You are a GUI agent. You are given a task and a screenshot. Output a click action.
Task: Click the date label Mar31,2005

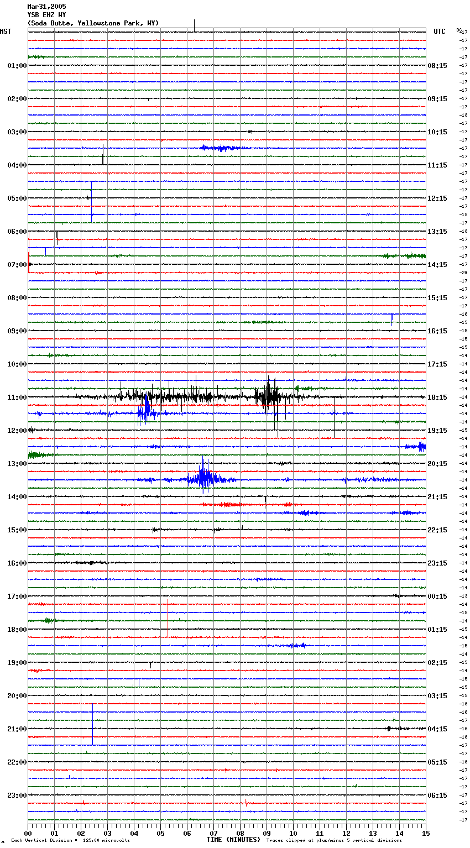(46, 7)
